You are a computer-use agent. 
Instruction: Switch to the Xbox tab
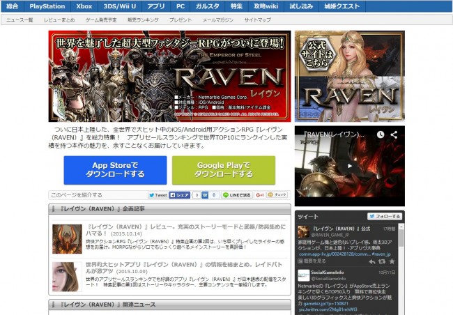coord(84,6)
